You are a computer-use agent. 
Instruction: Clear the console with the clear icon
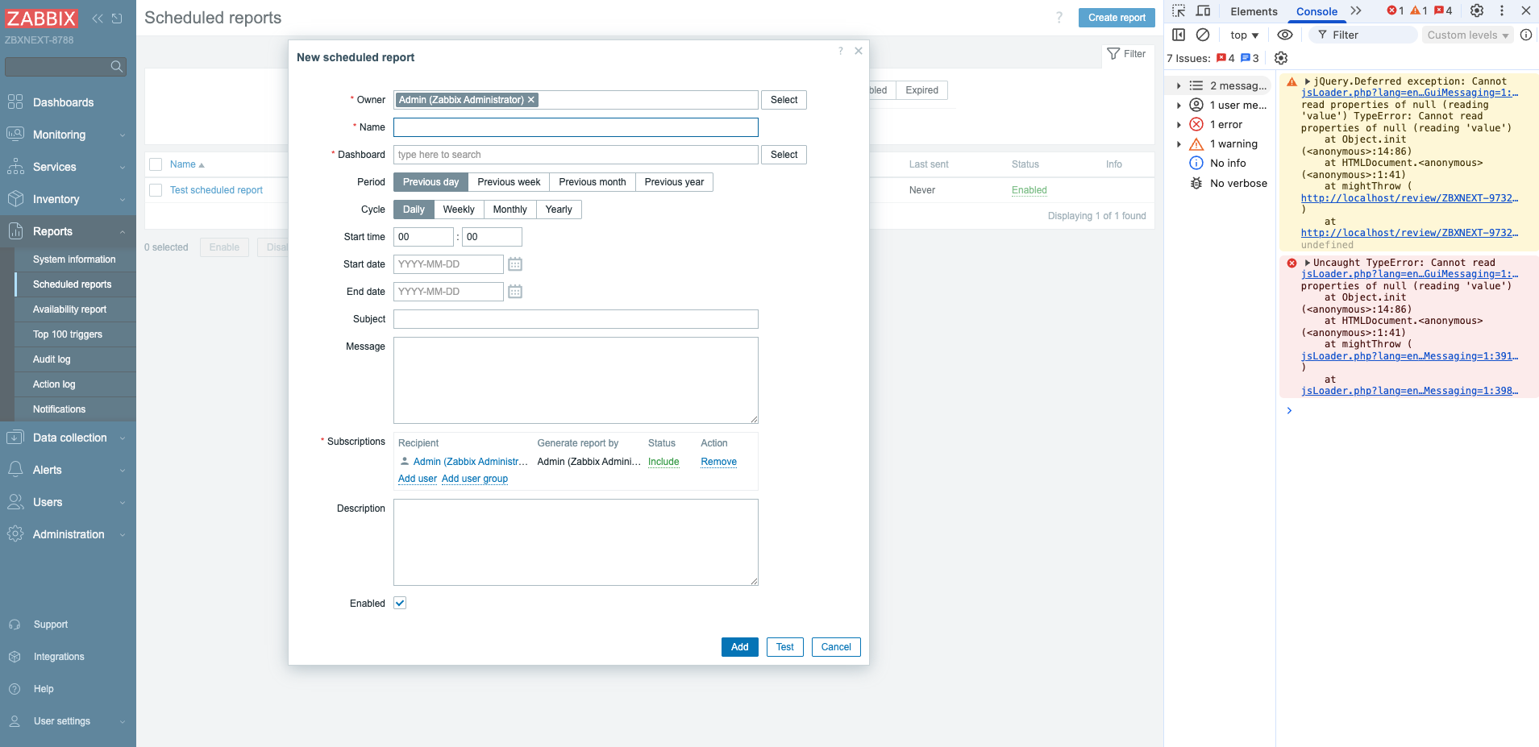tap(1203, 35)
